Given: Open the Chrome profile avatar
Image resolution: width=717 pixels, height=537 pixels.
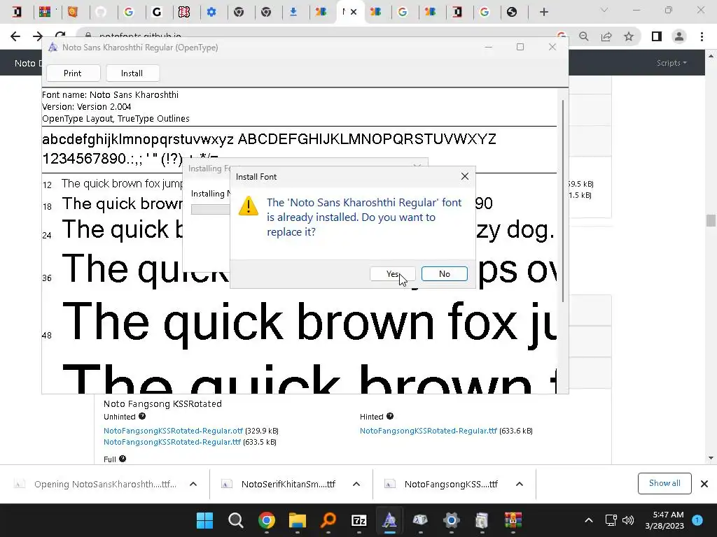Looking at the screenshot, I should pos(679,36).
